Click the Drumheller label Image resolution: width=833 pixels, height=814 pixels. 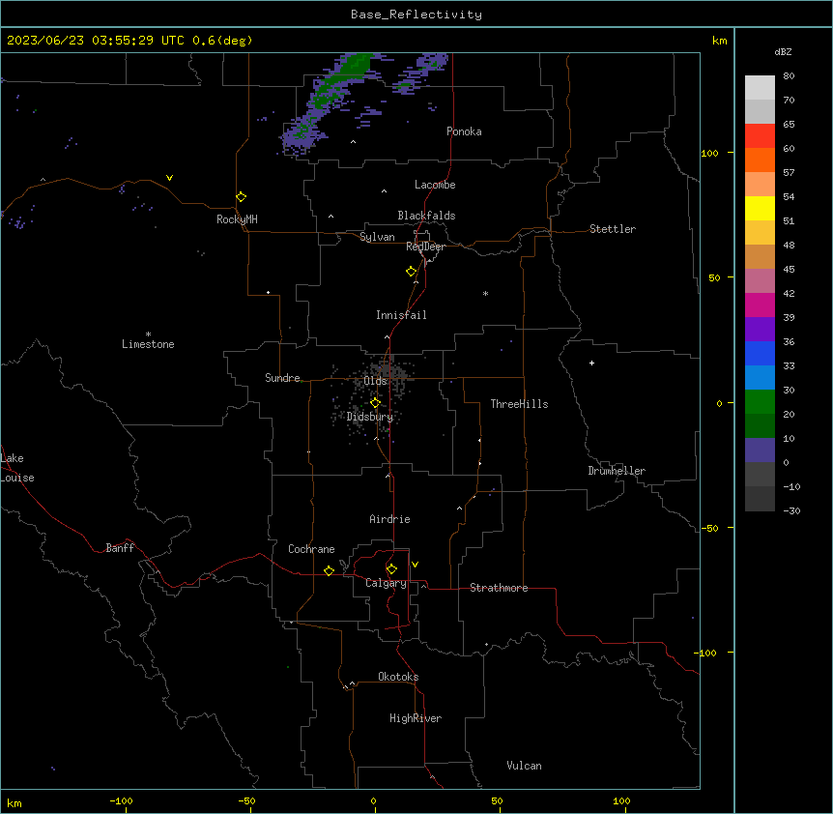pos(617,471)
